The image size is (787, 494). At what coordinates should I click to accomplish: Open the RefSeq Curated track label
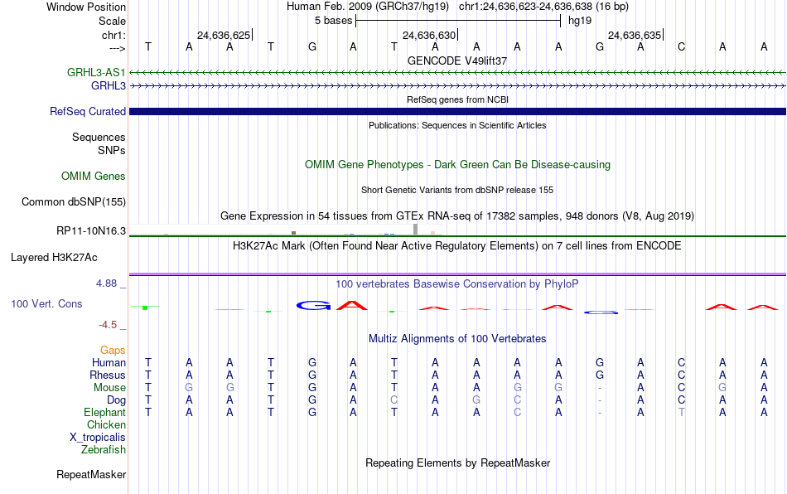point(87,111)
